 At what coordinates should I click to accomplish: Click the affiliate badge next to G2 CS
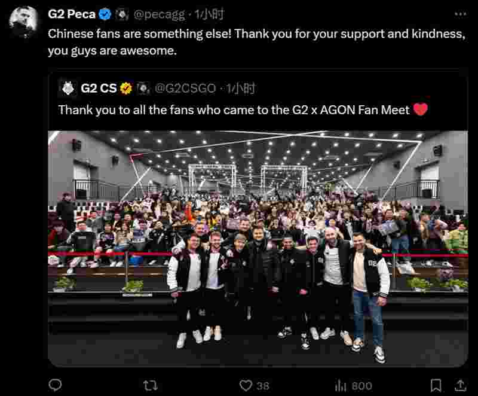143,89
